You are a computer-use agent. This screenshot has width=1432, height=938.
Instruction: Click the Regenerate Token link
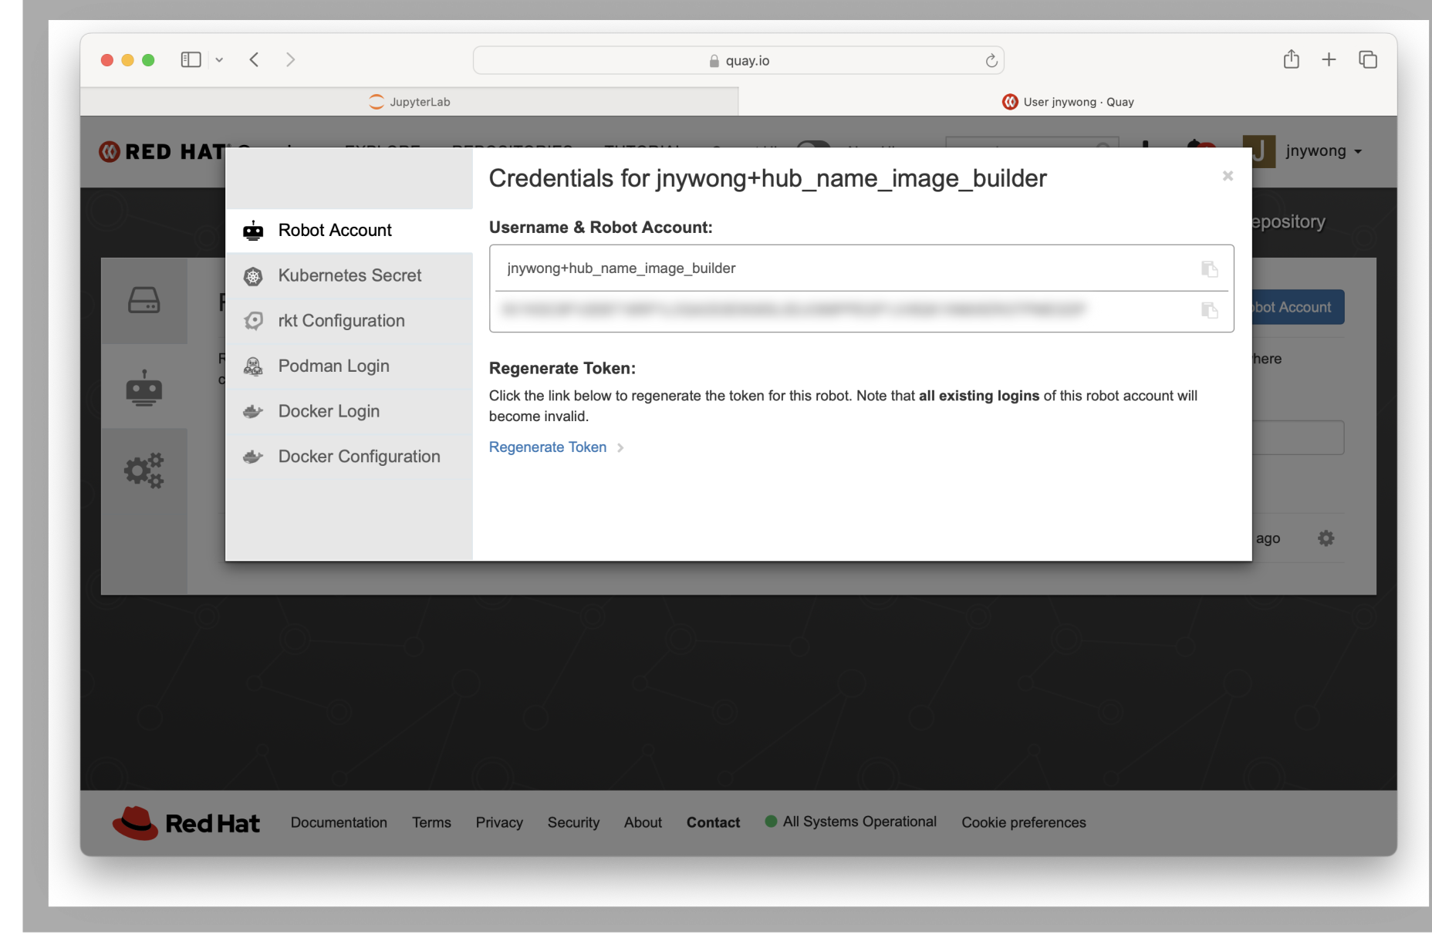click(547, 447)
